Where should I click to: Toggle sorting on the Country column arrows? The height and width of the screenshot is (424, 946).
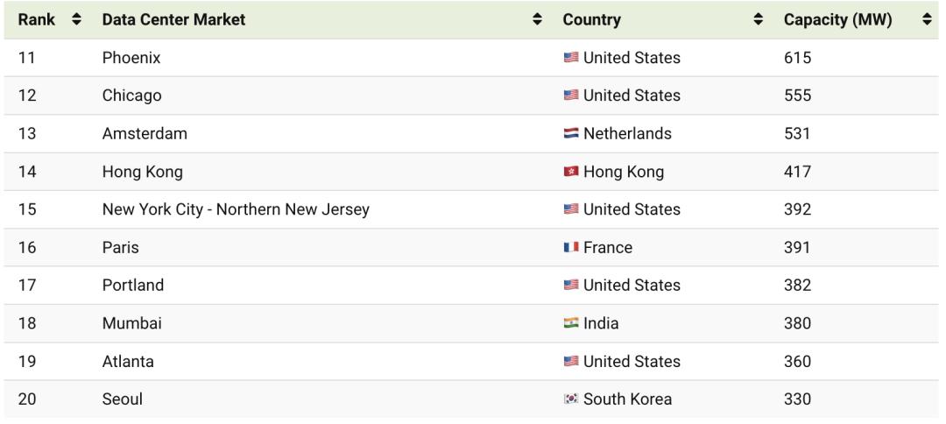(x=759, y=19)
